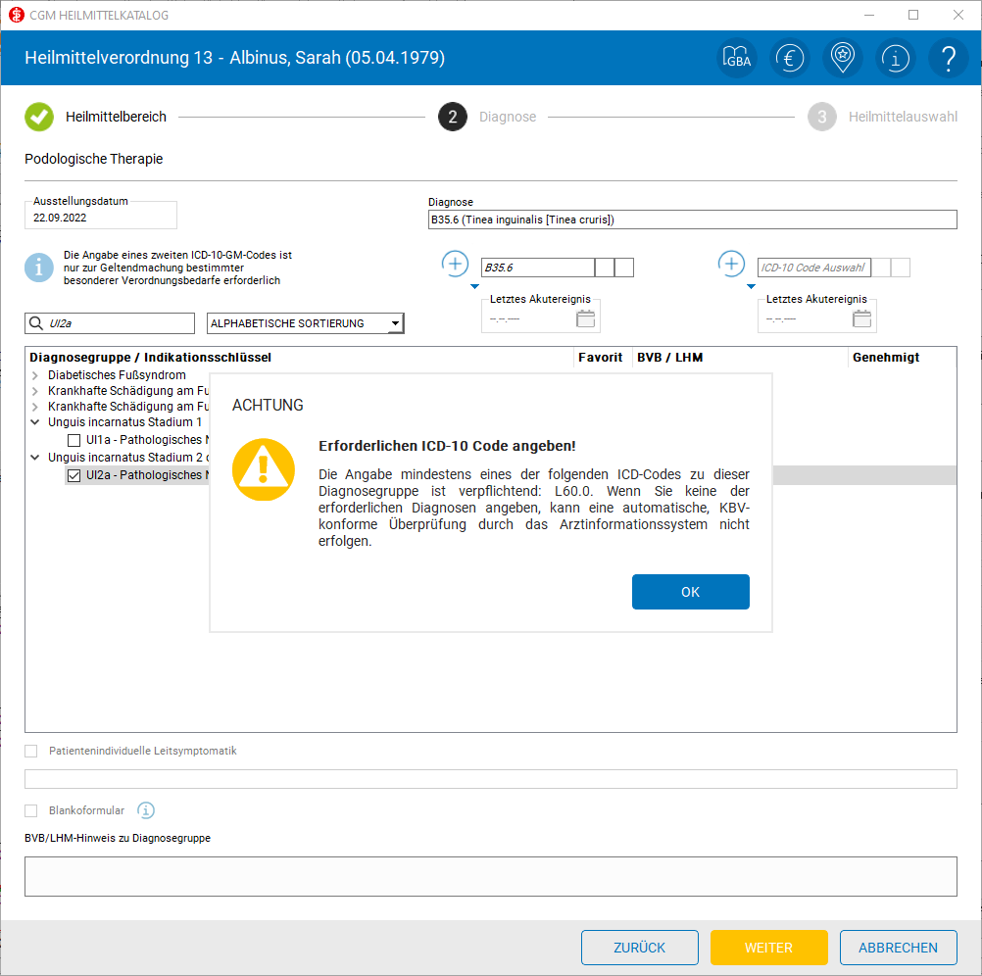Click the CGM application logo

point(17,15)
